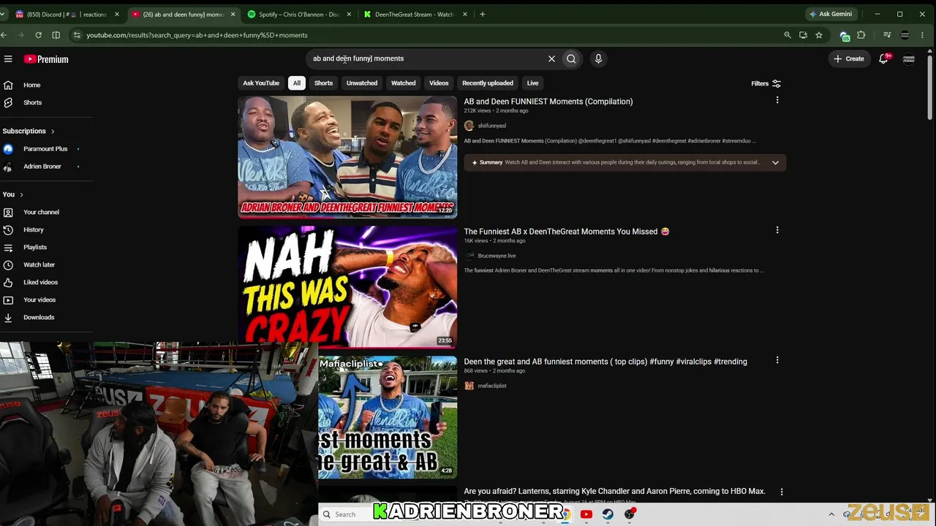Image resolution: width=936 pixels, height=526 pixels.
Task: Open a new browser tab
Action: [482, 14]
